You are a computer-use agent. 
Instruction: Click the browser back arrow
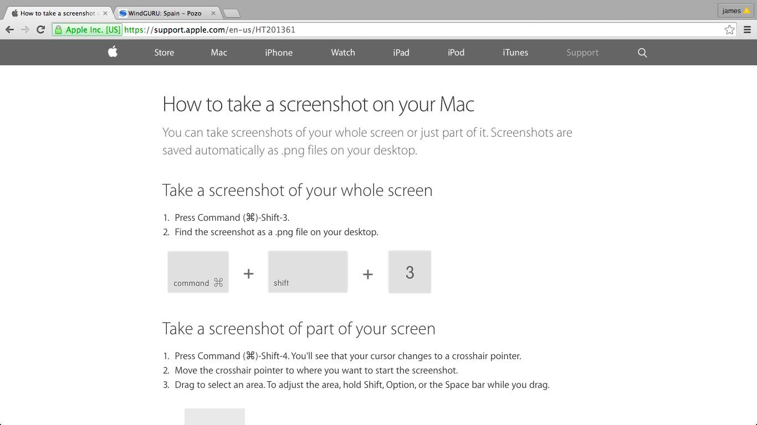(9, 29)
